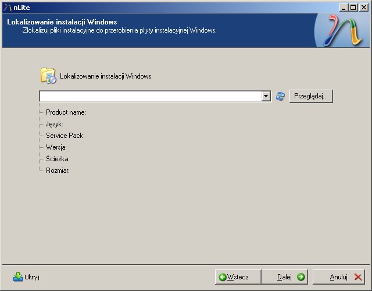
Task: Click the Przeglądaj... button
Action: point(311,96)
